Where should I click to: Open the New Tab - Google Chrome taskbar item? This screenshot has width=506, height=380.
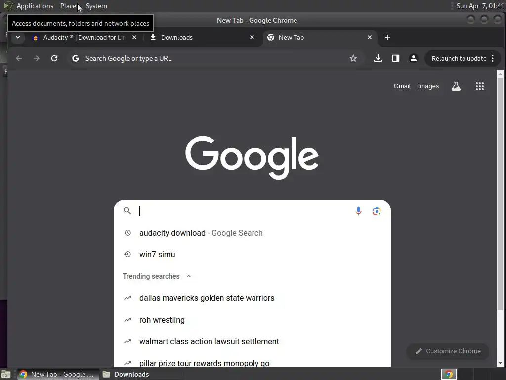tap(57, 374)
